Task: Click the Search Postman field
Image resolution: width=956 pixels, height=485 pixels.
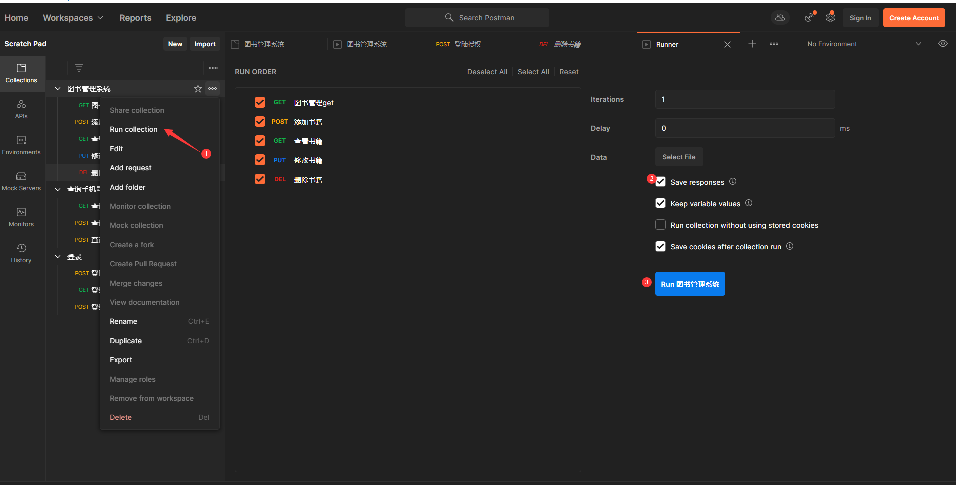Action: tap(477, 18)
